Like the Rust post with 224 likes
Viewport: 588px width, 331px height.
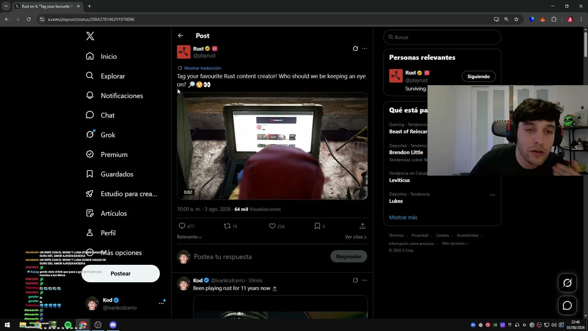point(277,226)
